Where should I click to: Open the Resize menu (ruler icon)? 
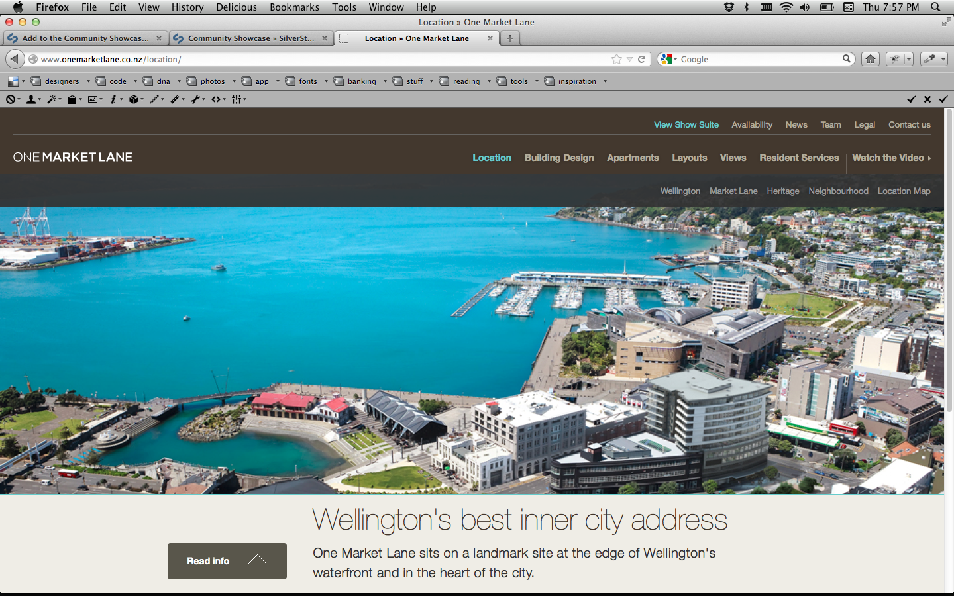pyautogui.click(x=177, y=99)
